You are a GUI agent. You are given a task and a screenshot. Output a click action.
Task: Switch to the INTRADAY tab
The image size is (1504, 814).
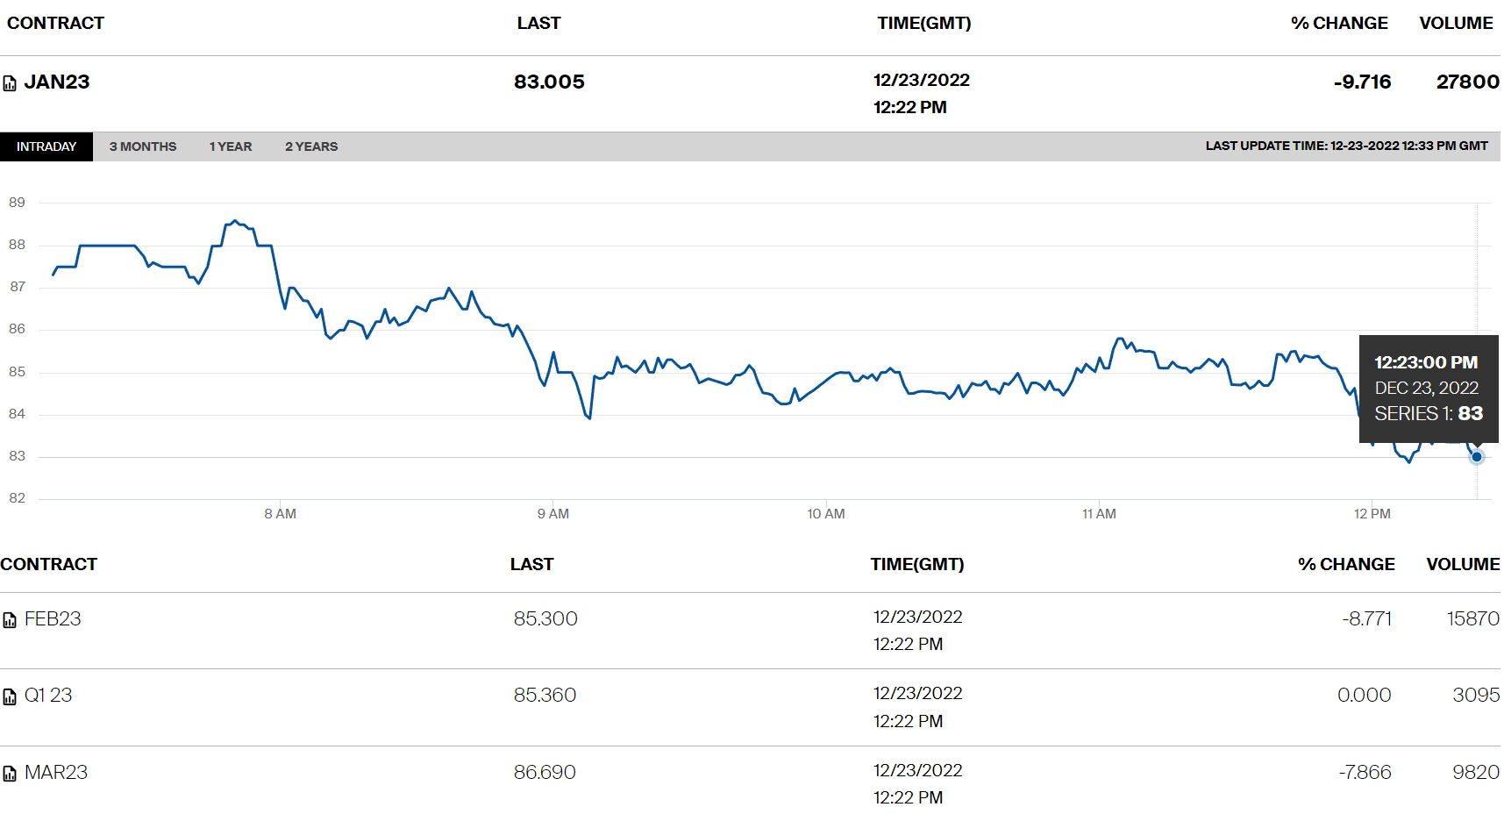point(46,146)
